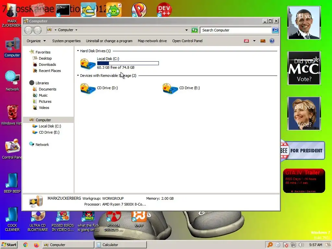
Task: Select the CD Drive (D:) icon
Action: point(88,88)
